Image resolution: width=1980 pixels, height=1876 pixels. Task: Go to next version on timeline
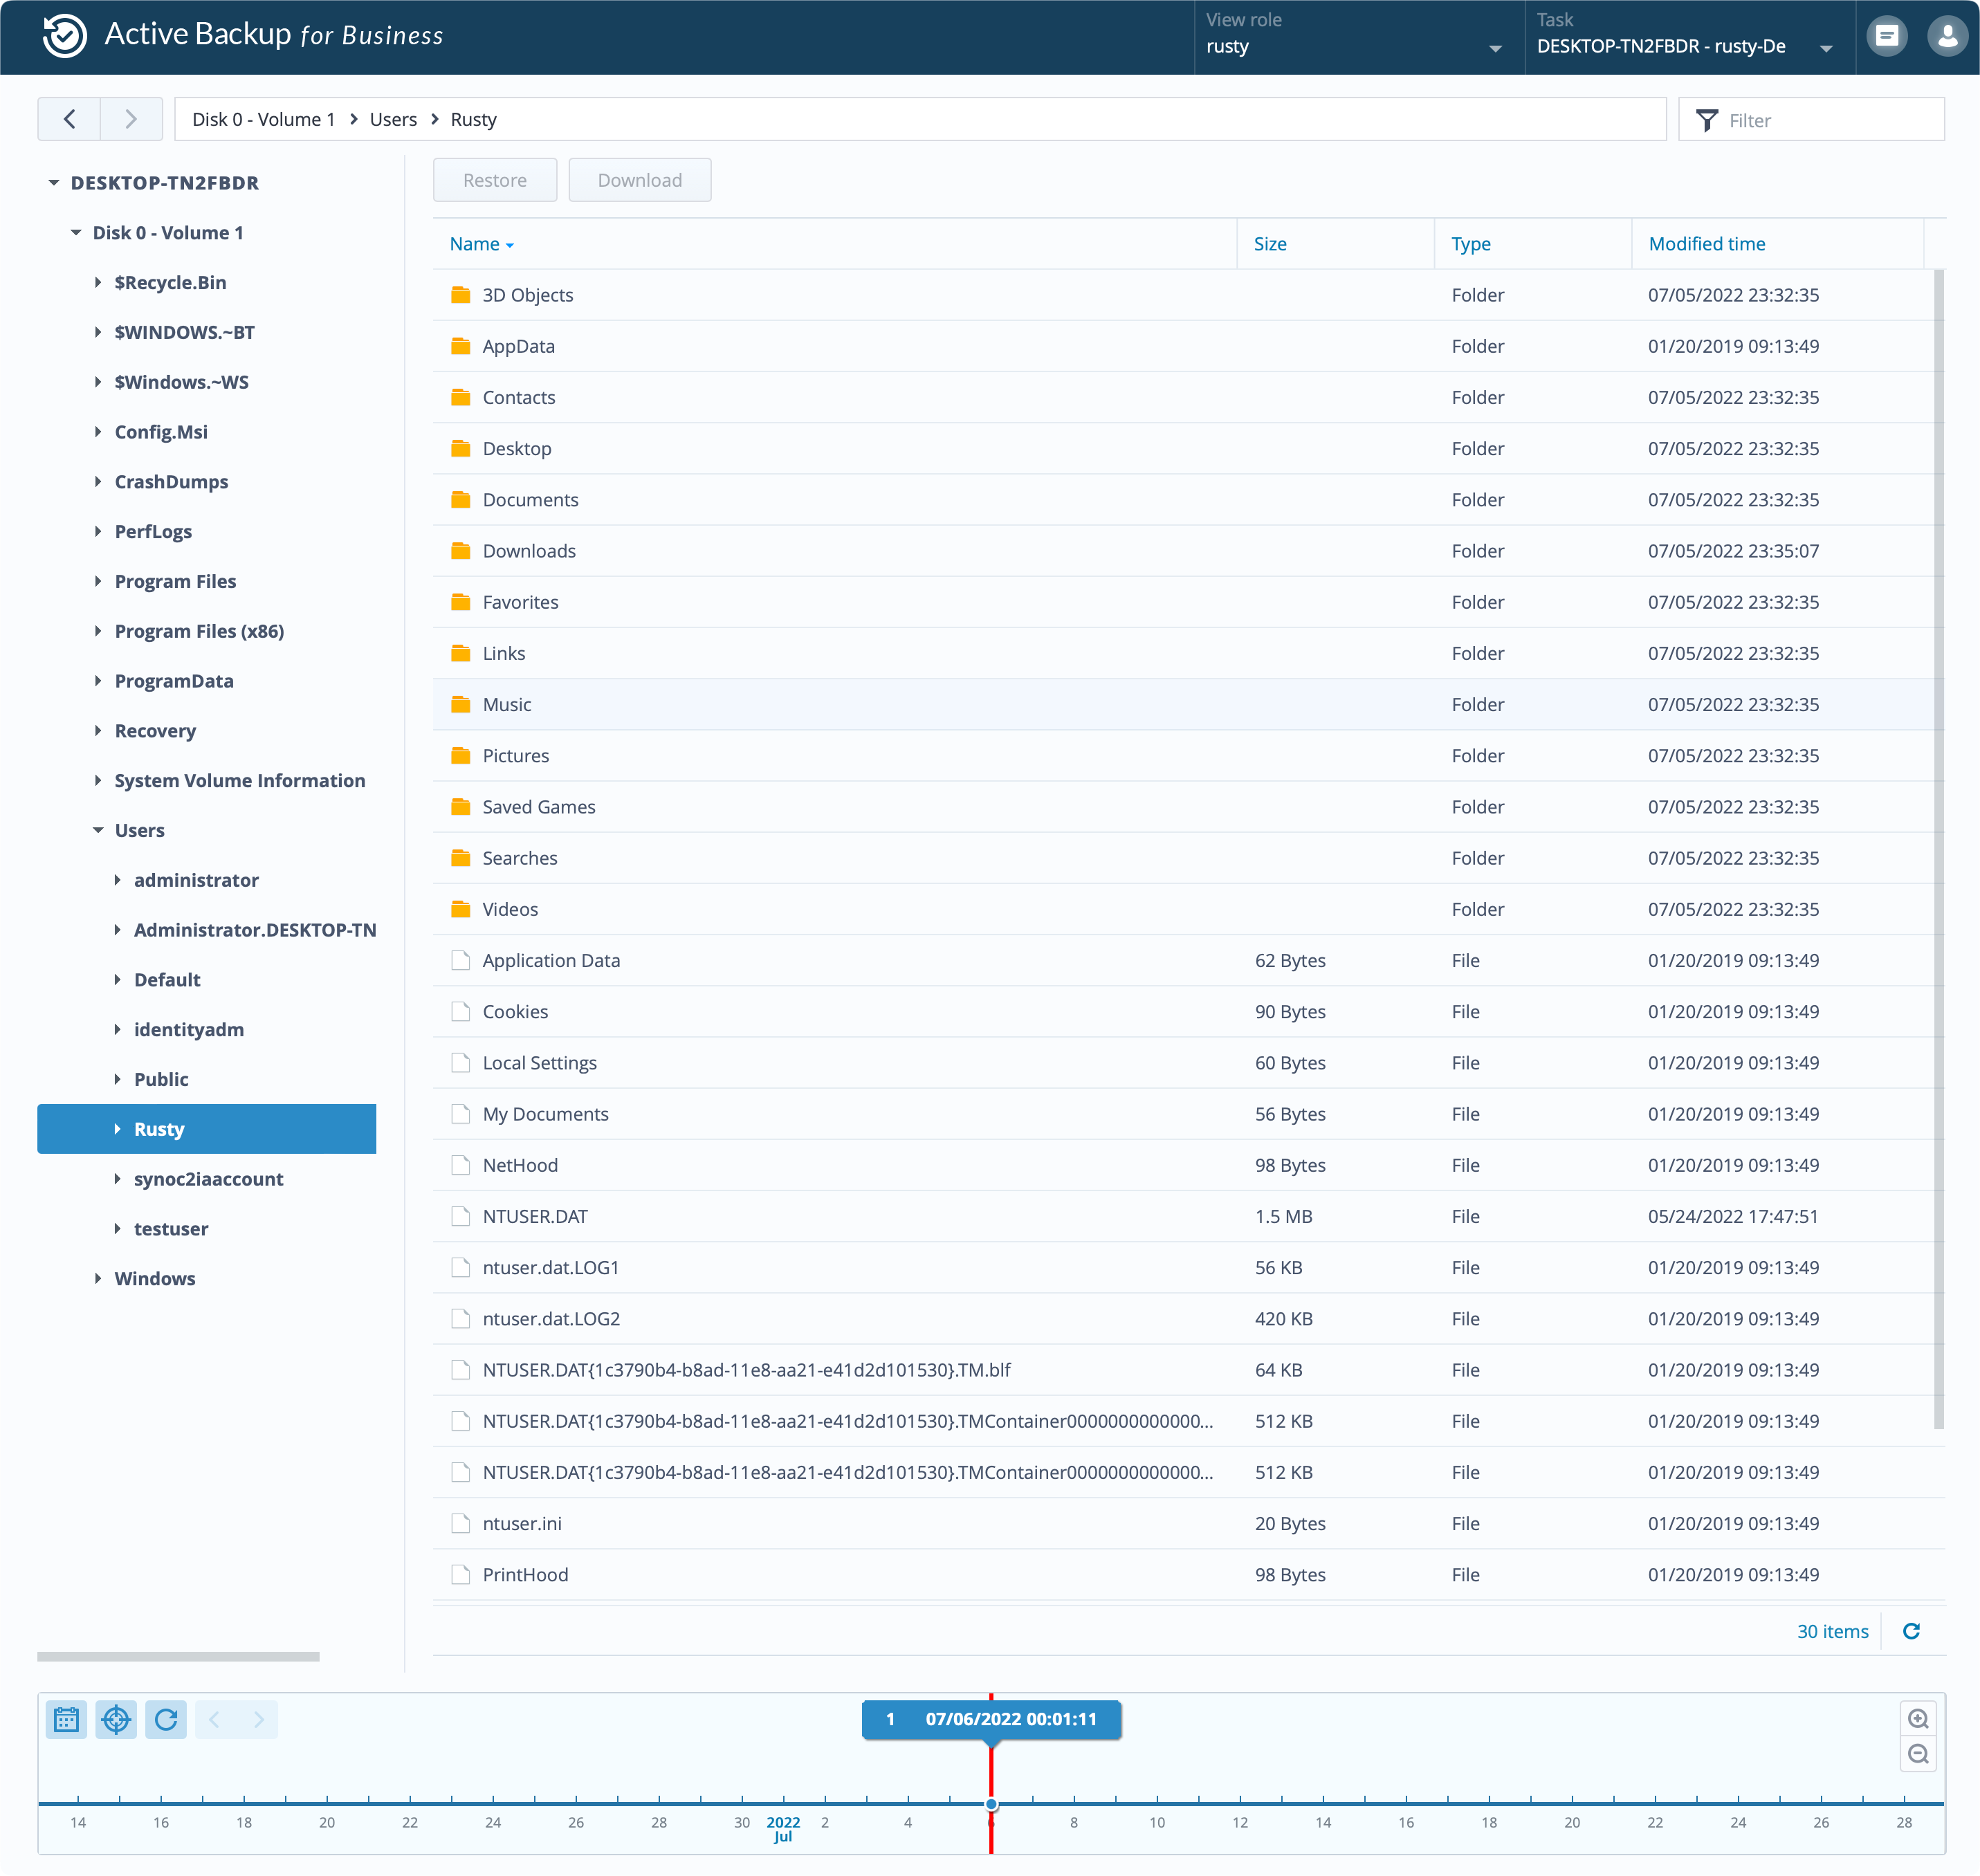tap(258, 1719)
